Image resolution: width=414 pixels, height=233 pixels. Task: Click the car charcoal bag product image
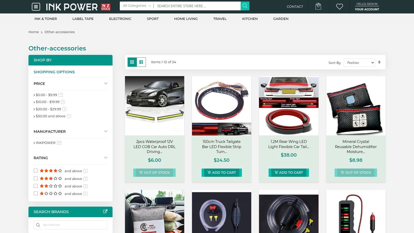[154, 212]
